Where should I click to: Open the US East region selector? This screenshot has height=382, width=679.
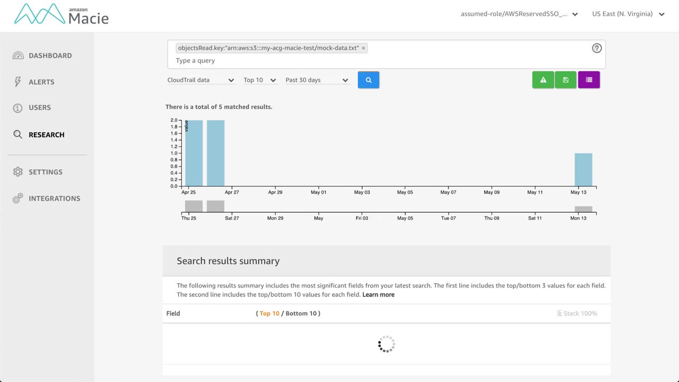(x=628, y=14)
